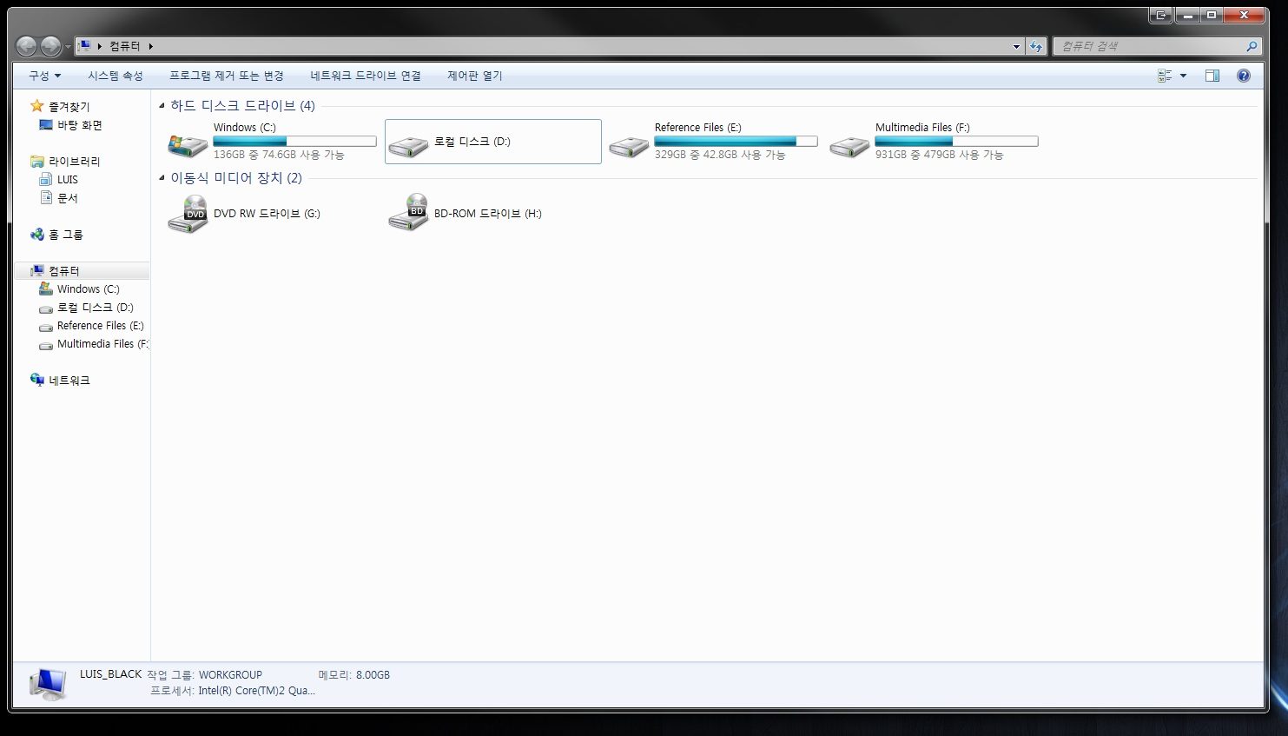This screenshot has width=1288, height=736.
Task: Open 라이브러리 in navigation pane
Action: pyautogui.click(x=65, y=162)
